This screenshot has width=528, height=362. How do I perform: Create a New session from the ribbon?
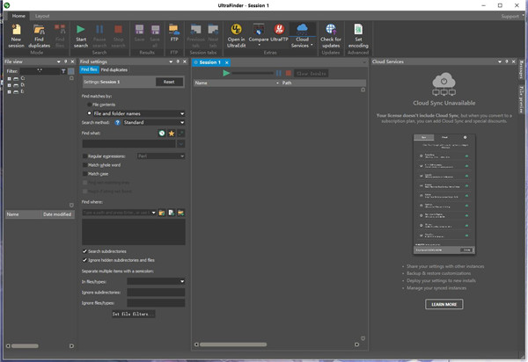coord(16,36)
